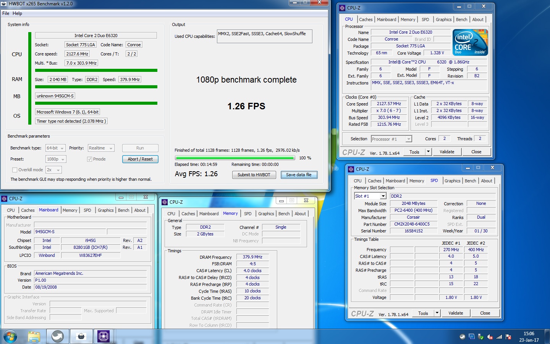
Task: Switch to Caches tab in top-right CPU-Z
Action: [366, 19]
